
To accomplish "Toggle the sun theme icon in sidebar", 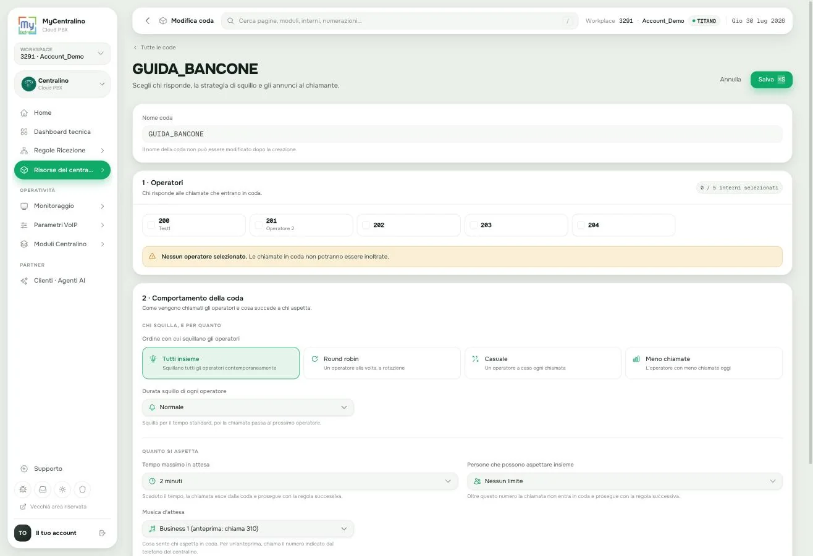I will tap(62, 489).
